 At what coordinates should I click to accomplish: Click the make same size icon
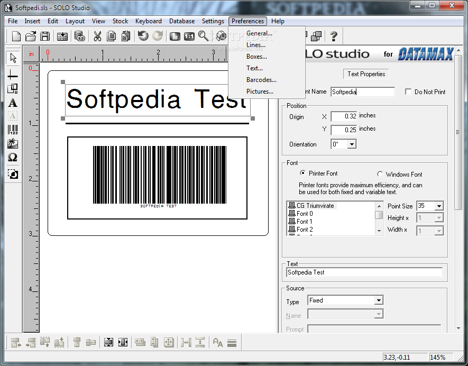pyautogui.click(x=169, y=342)
